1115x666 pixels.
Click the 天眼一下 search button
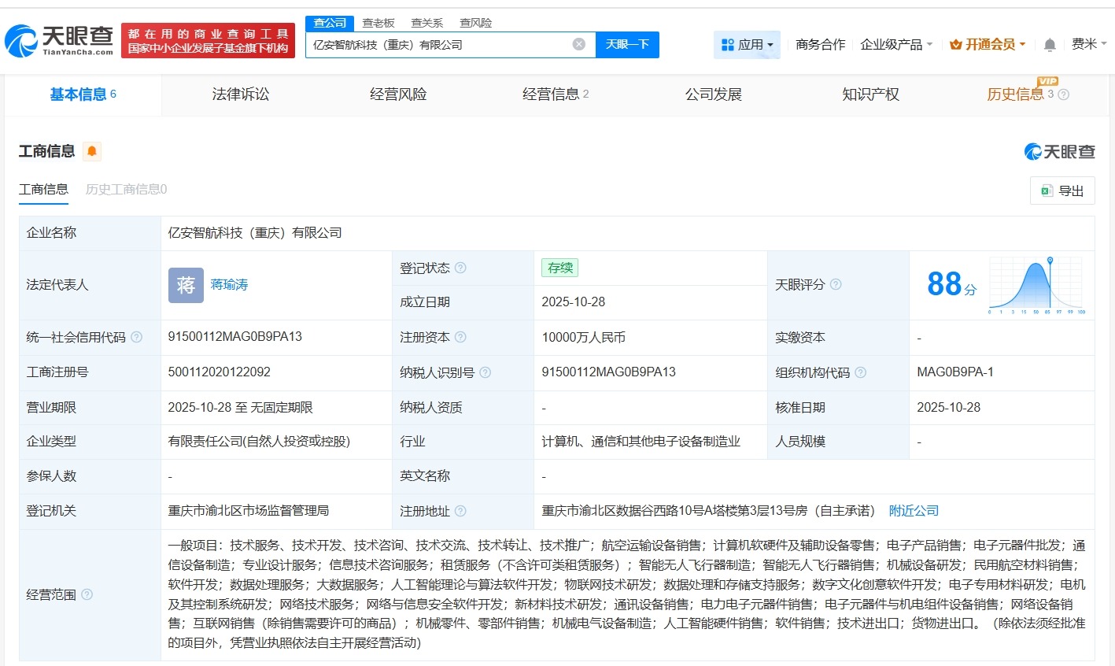627,44
